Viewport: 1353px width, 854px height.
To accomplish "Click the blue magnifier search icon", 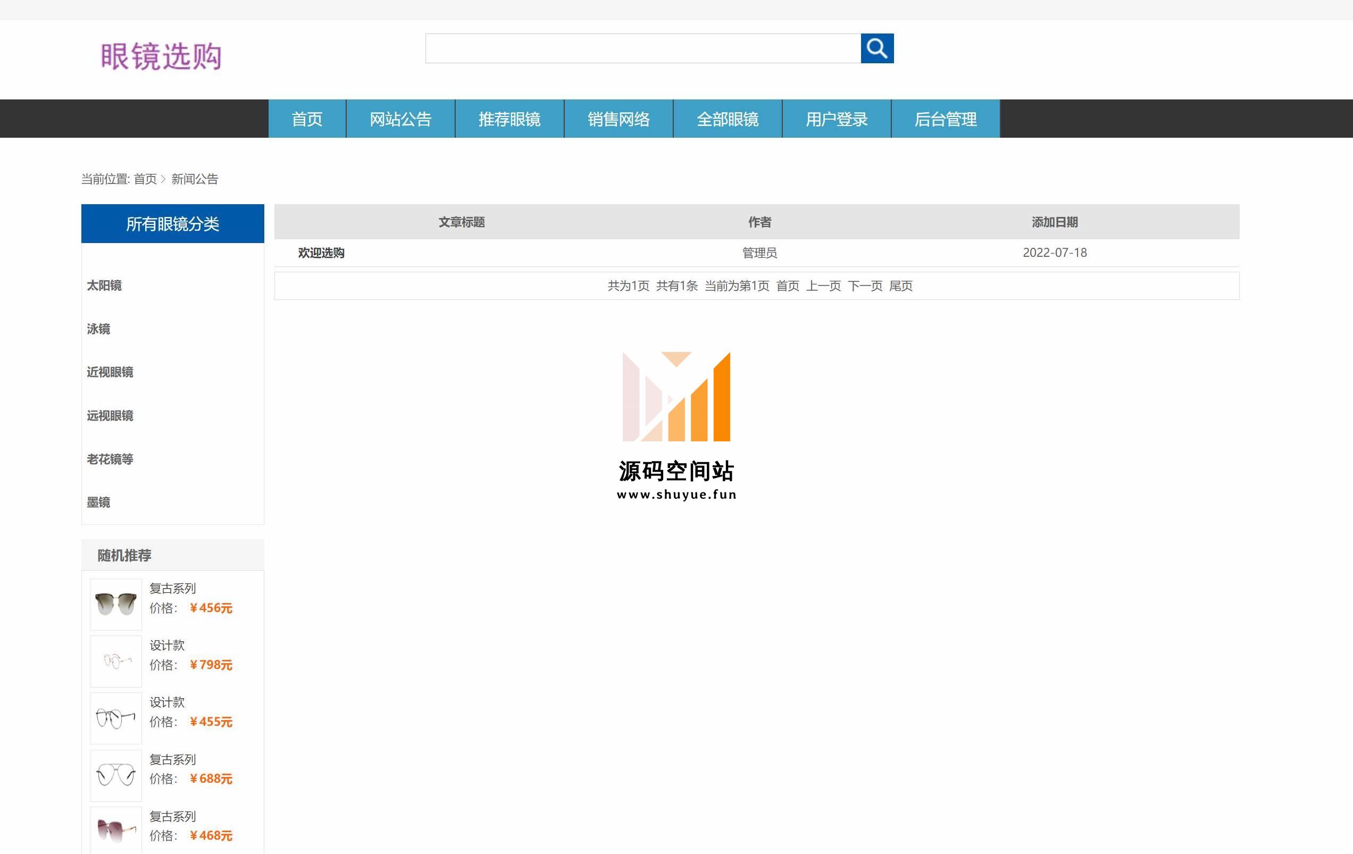I will [877, 48].
